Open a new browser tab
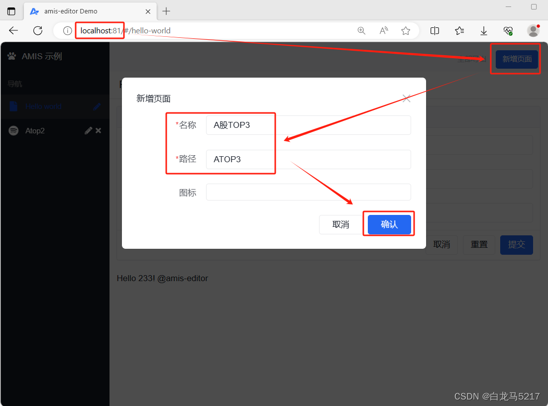Image resolution: width=548 pixels, height=406 pixels. tap(166, 11)
